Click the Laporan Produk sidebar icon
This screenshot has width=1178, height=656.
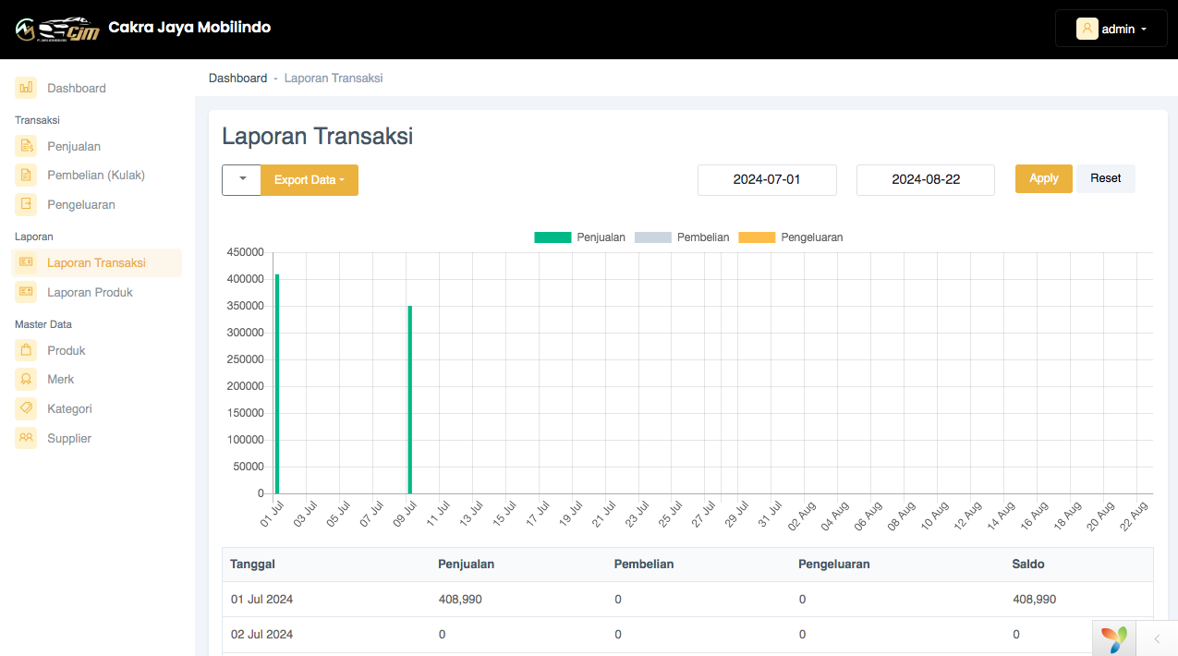(x=26, y=292)
